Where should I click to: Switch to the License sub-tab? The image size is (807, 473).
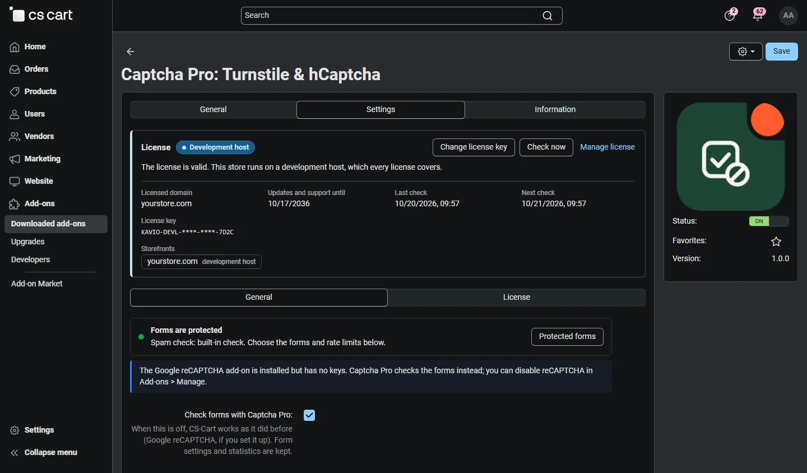[x=517, y=298]
